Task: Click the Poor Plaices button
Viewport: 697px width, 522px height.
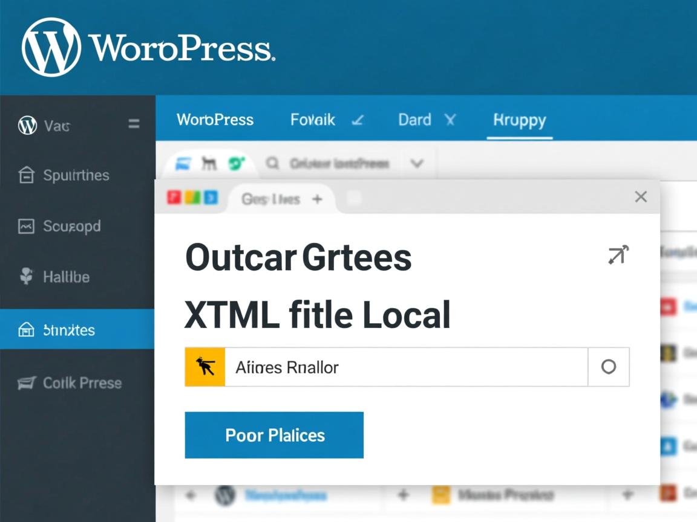Action: pos(273,434)
